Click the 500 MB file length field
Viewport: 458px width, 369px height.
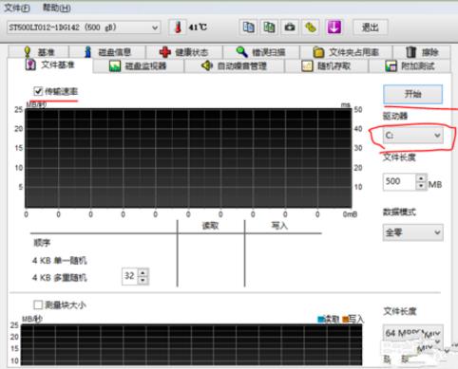pyautogui.click(x=399, y=181)
